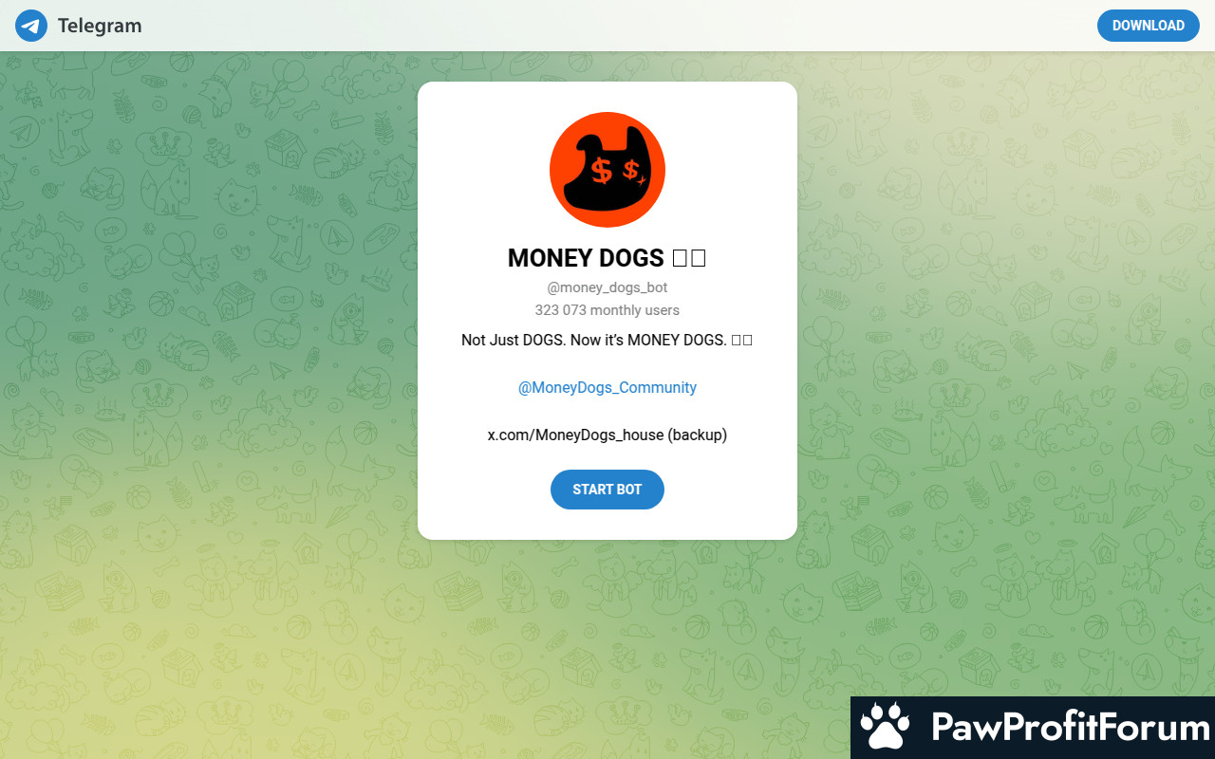Click the '(backup)' word

point(697,435)
